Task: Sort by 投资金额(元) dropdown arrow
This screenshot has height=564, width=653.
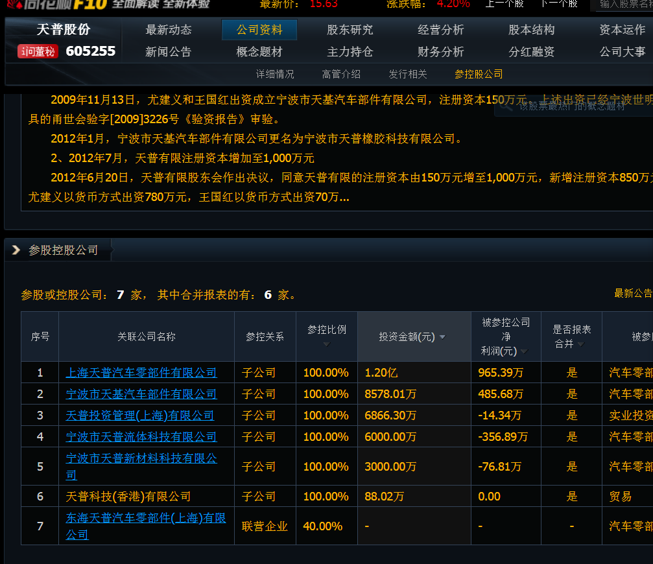Action: pyautogui.click(x=442, y=336)
